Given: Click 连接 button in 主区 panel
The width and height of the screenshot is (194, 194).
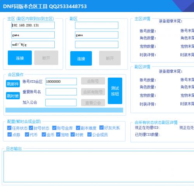Looking at the screenshot, I should (20, 58).
